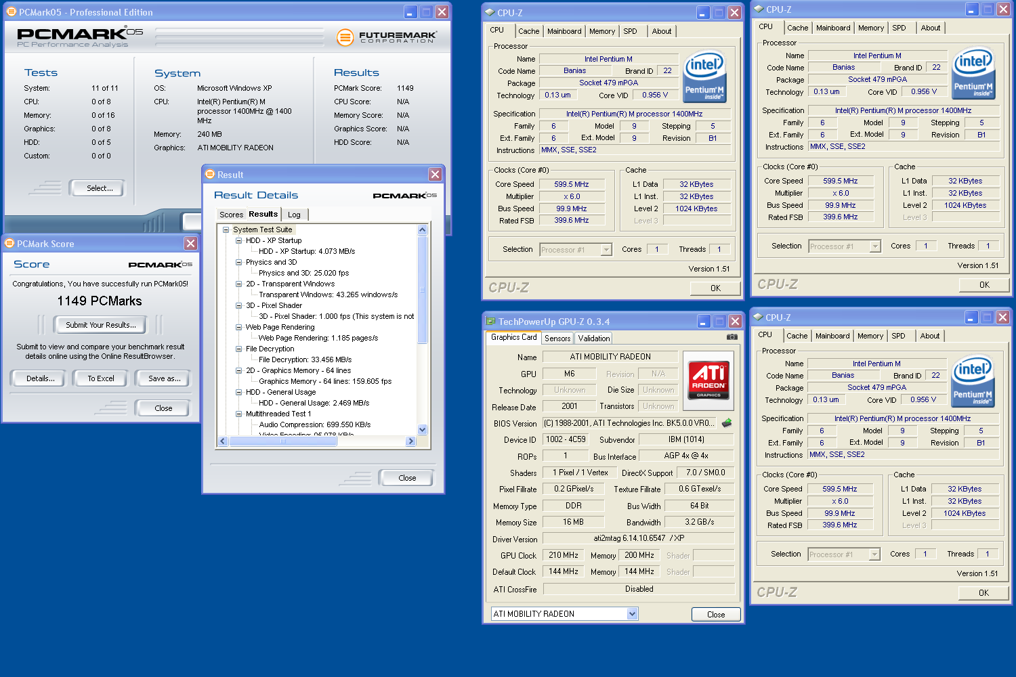Collapse the File Decryption node
Screen dimensions: 1016x677
238,349
